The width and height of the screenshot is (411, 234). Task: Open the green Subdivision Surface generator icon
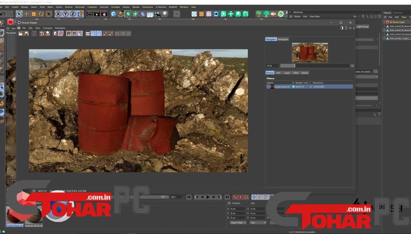pos(128,14)
